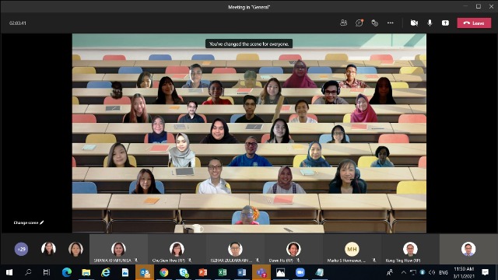Open the network status tray icon
Viewport: 498px width, 280px height.
pos(413,272)
